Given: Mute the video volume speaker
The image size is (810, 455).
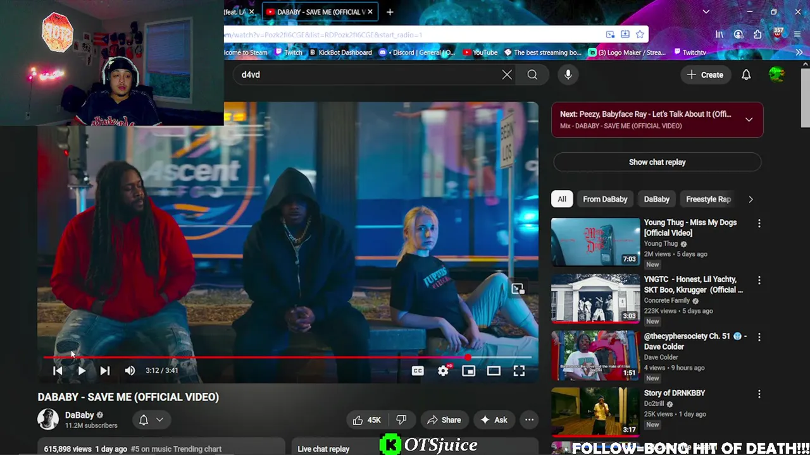Looking at the screenshot, I should coord(130,371).
